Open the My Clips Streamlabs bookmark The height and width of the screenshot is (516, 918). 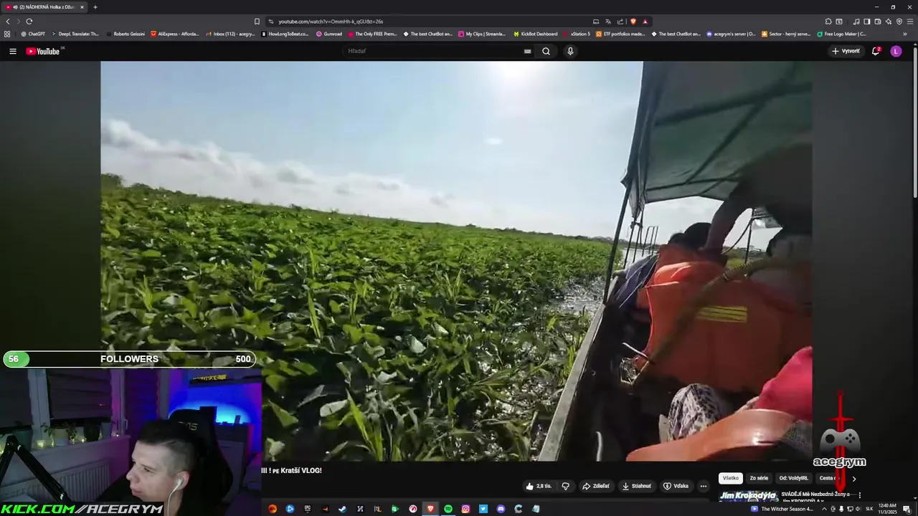pos(482,34)
